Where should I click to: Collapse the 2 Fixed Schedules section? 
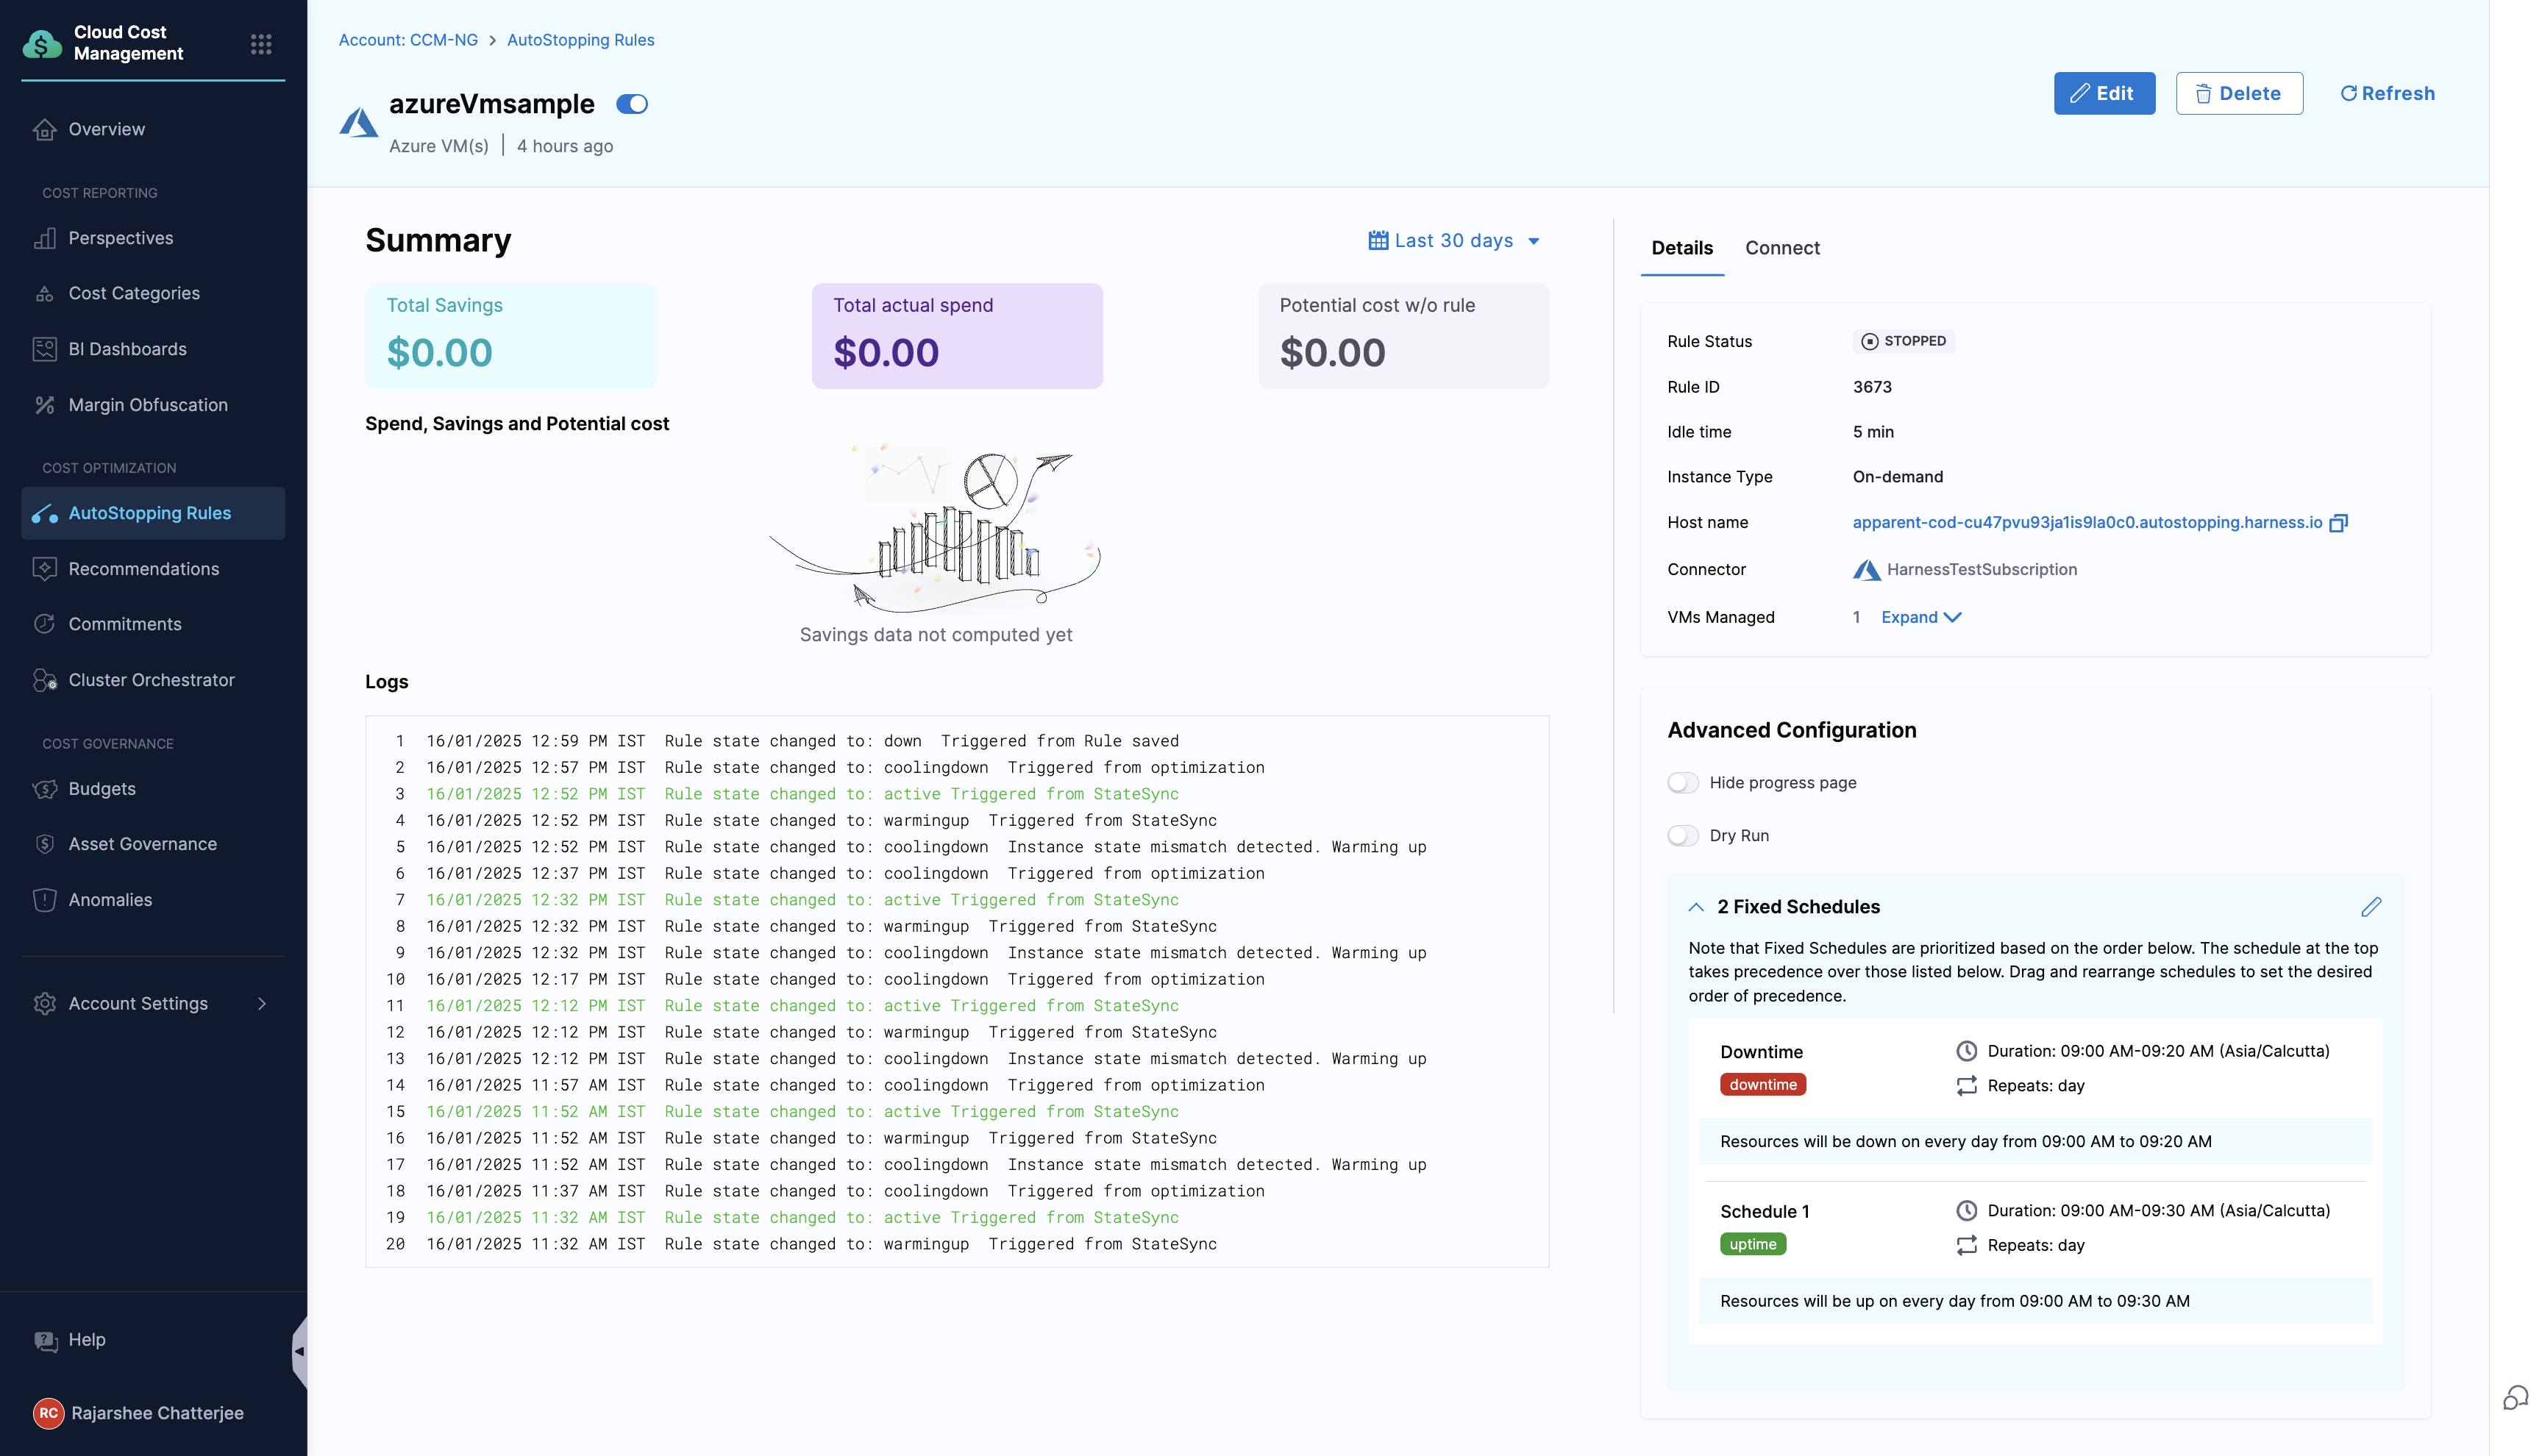pos(1696,907)
